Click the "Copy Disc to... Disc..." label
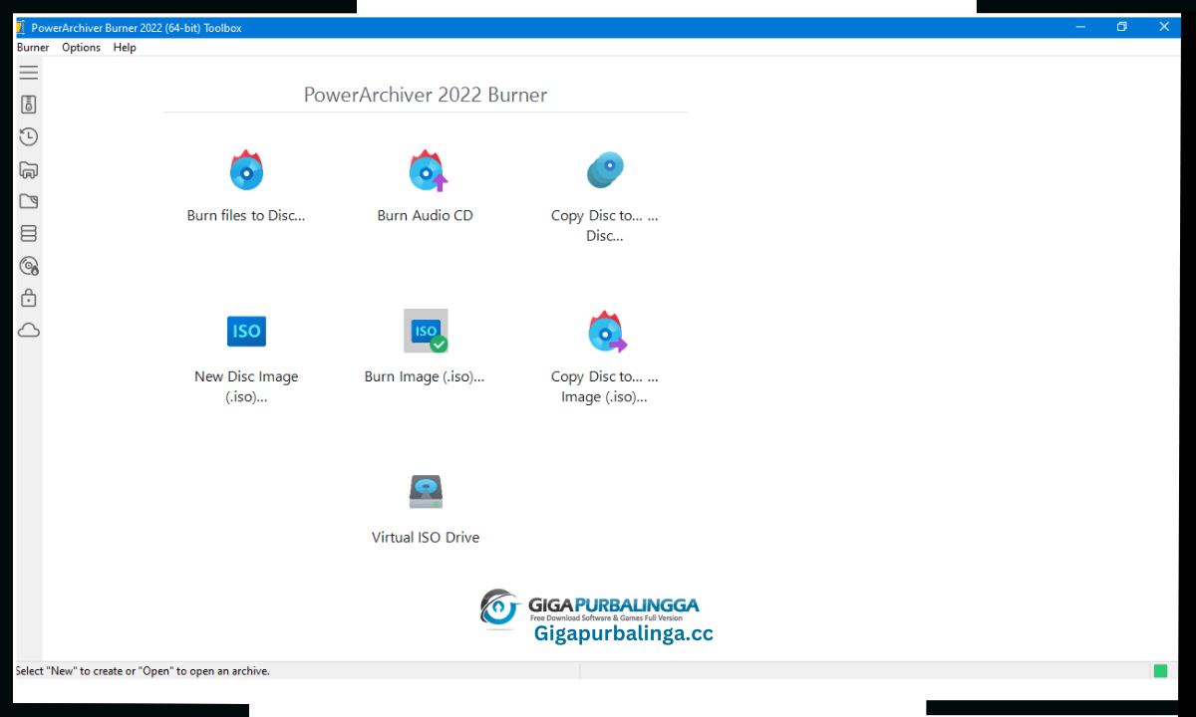This screenshot has height=717, width=1196. (x=605, y=225)
